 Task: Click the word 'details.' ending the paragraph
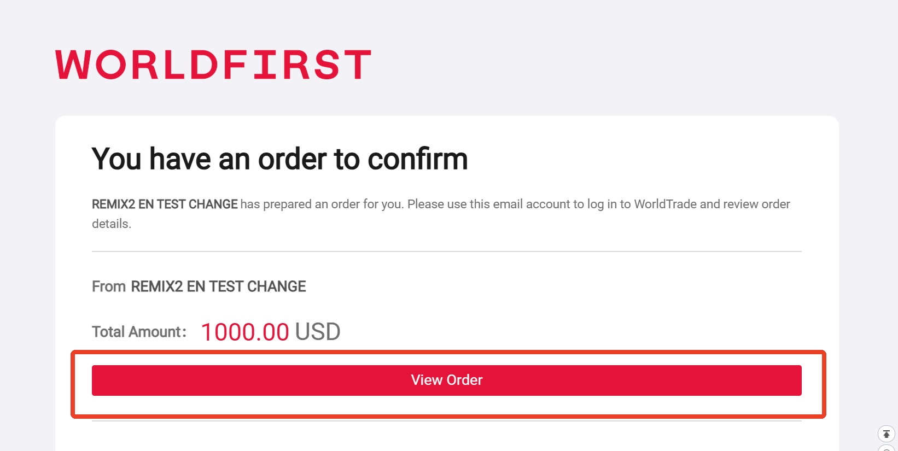coord(112,224)
